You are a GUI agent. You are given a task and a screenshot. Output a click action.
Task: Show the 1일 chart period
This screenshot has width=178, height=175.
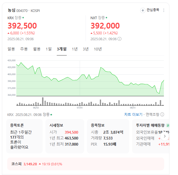(49, 49)
